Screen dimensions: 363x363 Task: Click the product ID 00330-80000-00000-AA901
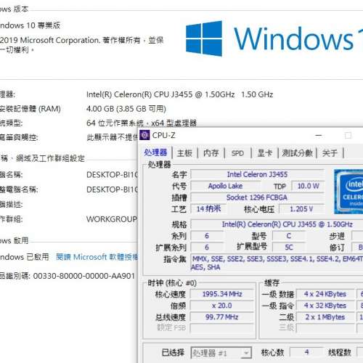coord(83,276)
